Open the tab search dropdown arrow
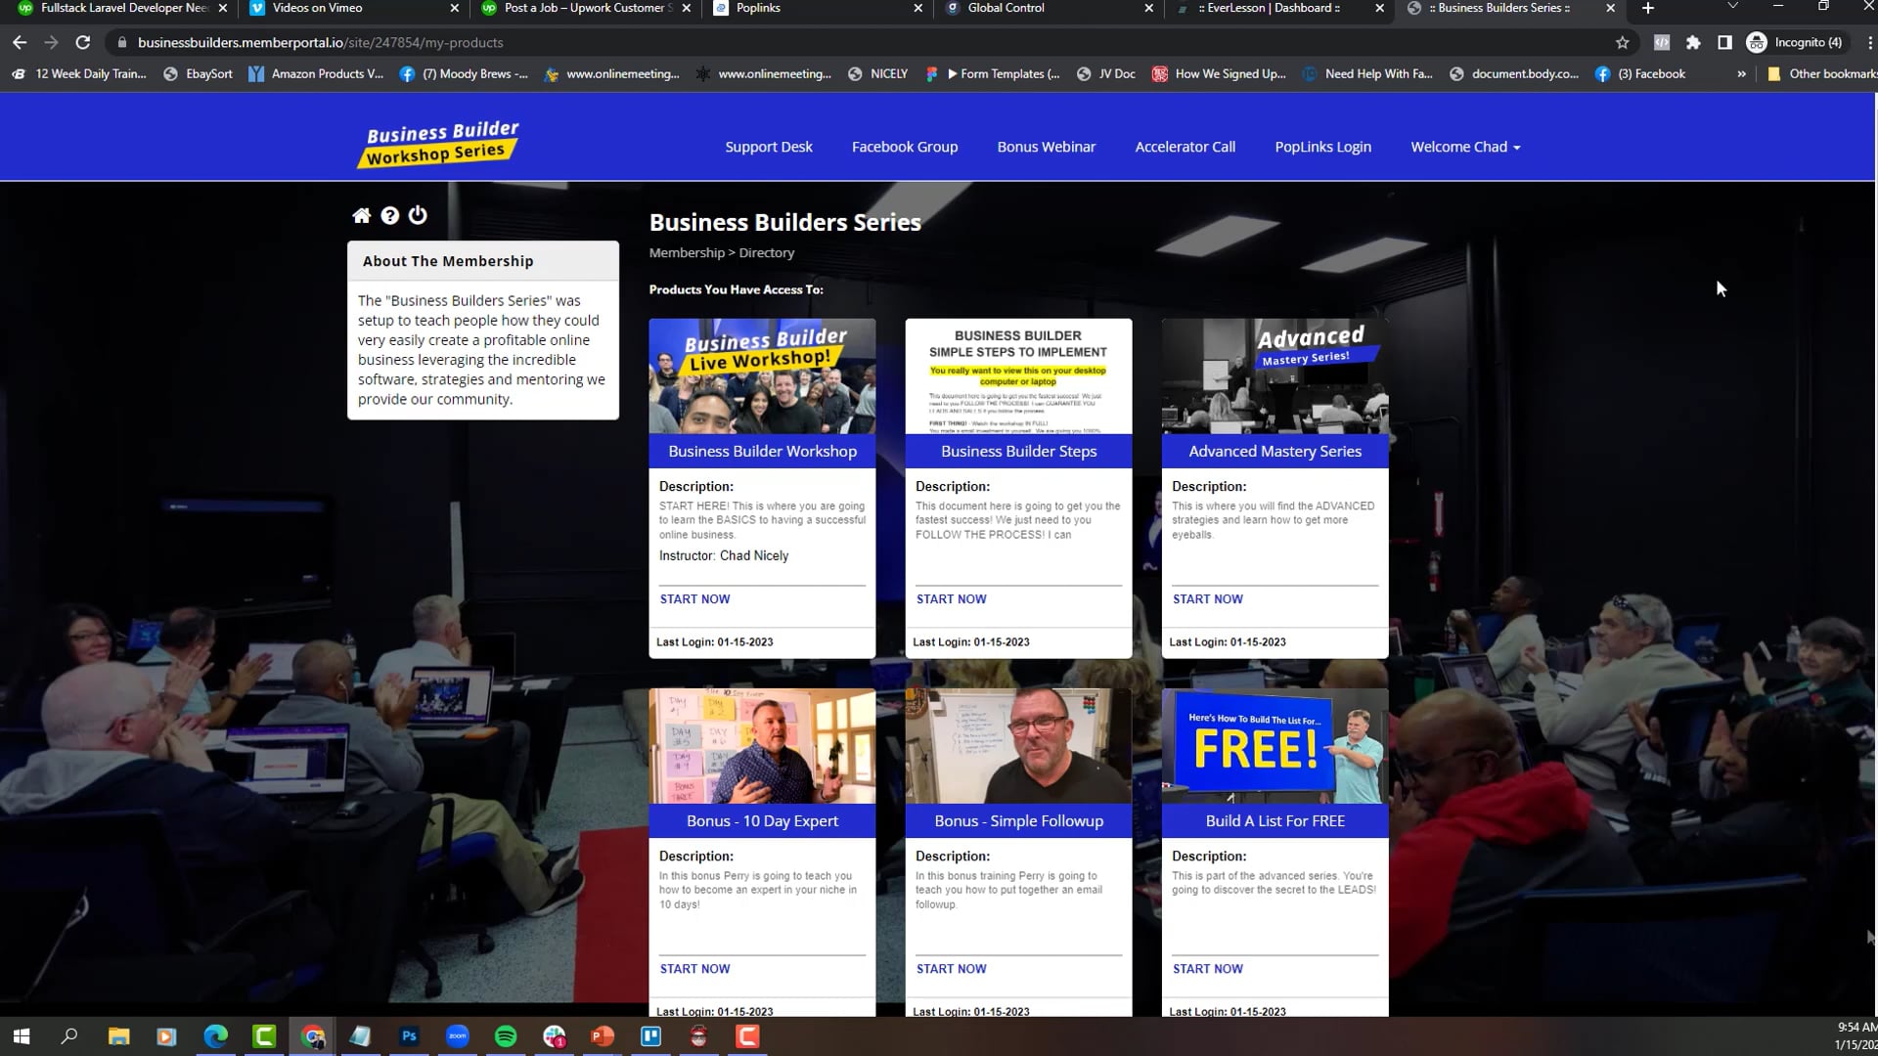This screenshot has height=1056, width=1878. pyautogui.click(x=1732, y=8)
